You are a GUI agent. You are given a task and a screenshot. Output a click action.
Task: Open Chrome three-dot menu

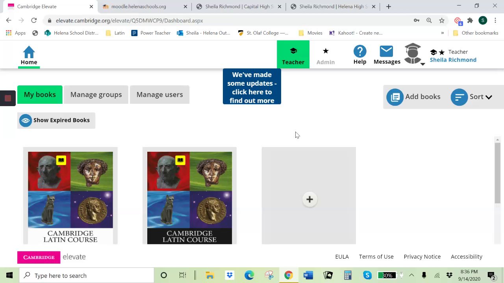[x=495, y=20]
